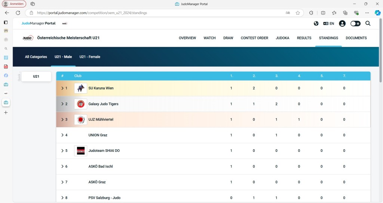
Task: Click the search magnifier icon
Action: 368,24
